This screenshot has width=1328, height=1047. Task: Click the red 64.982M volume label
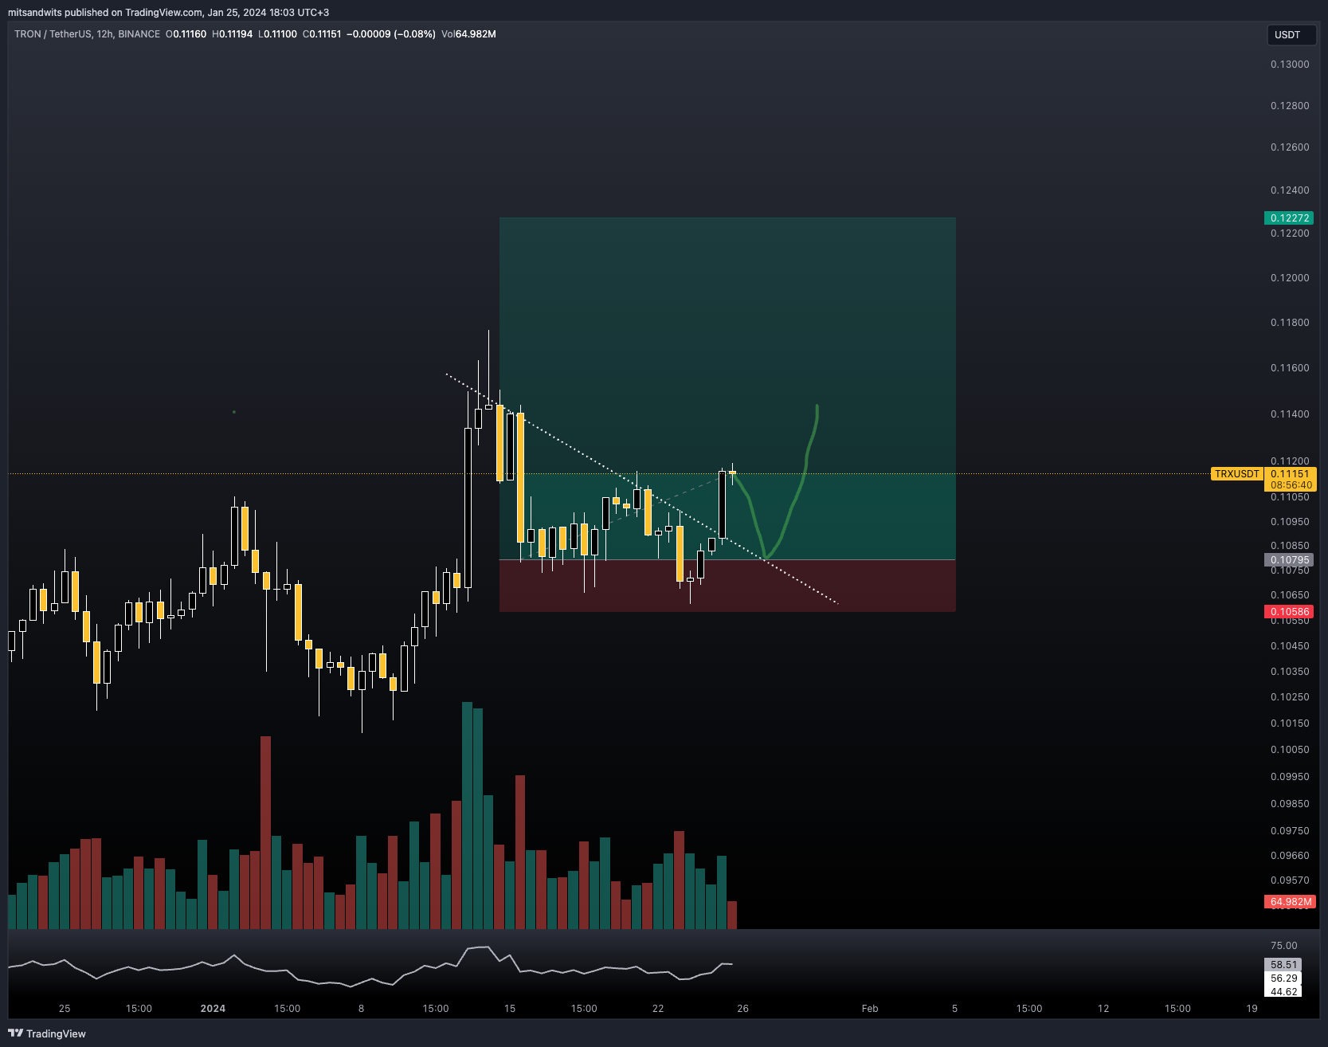[x=1290, y=902]
